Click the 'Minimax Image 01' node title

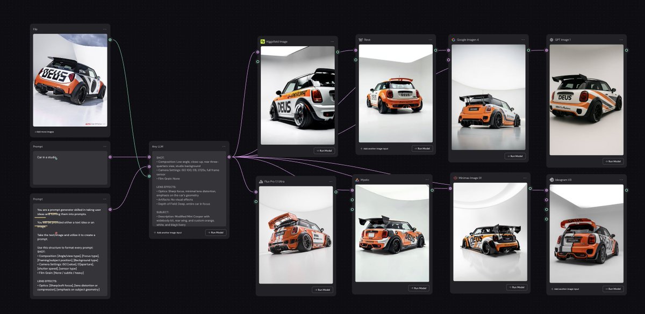coord(471,178)
